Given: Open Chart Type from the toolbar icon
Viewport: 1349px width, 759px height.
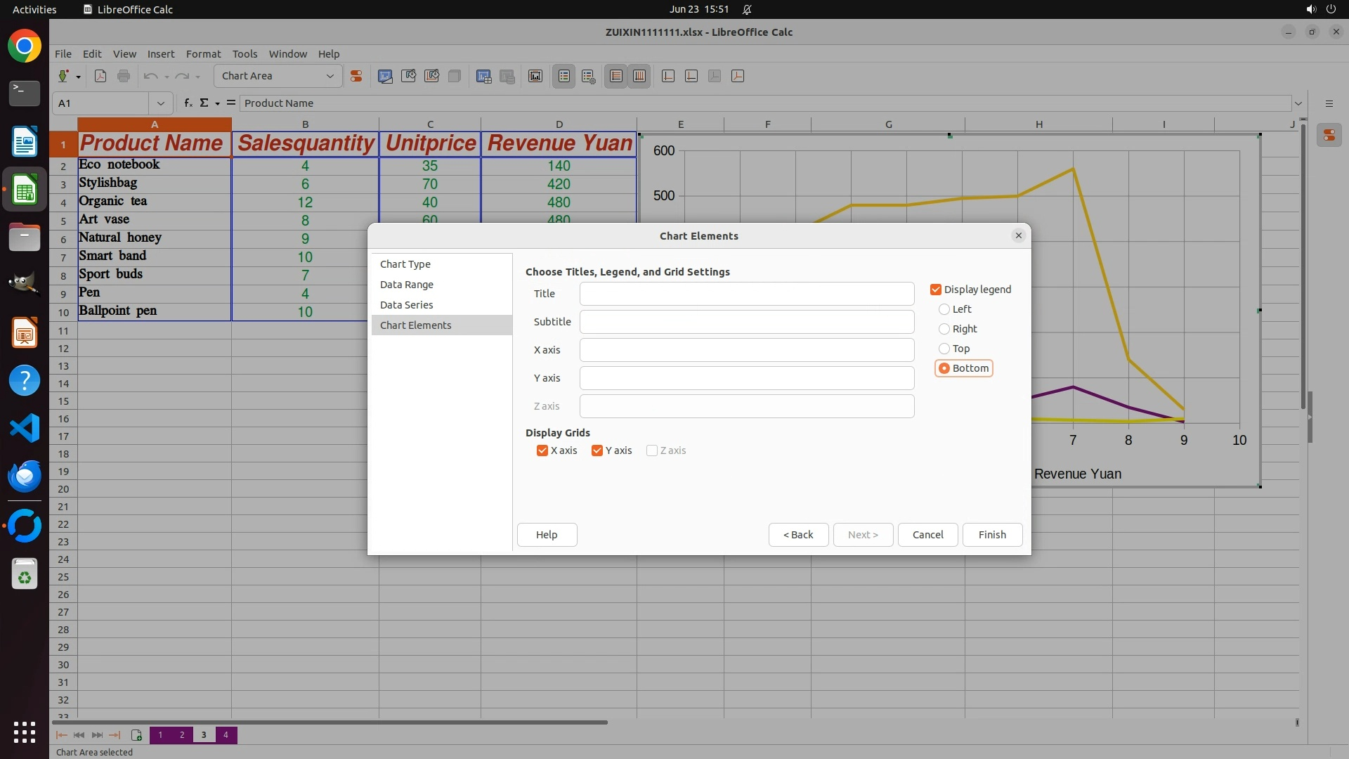Looking at the screenshot, I should tap(385, 76).
